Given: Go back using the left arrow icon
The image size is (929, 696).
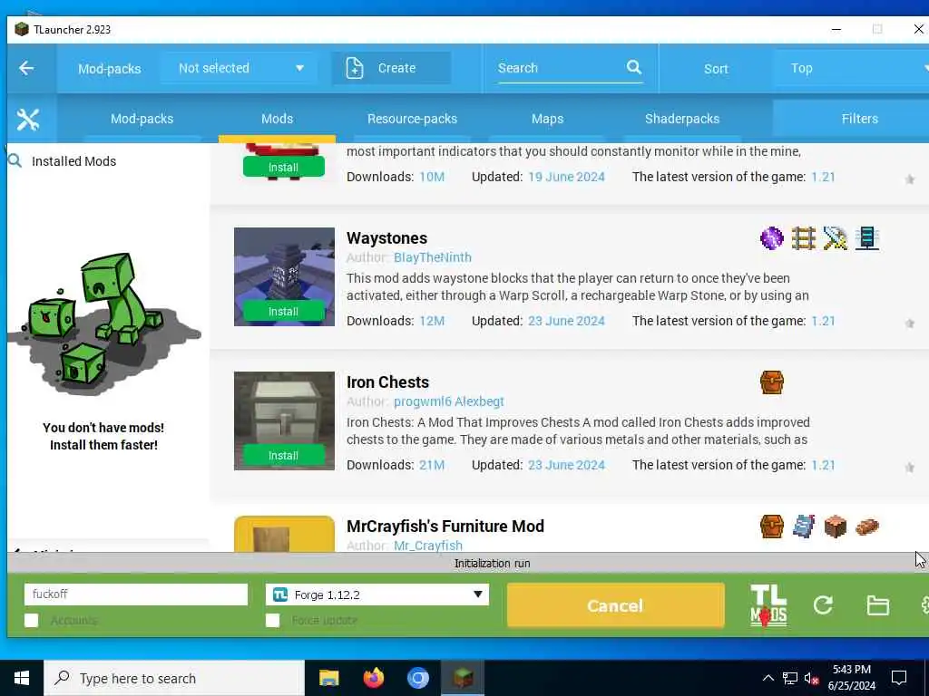Looking at the screenshot, I should 26,68.
